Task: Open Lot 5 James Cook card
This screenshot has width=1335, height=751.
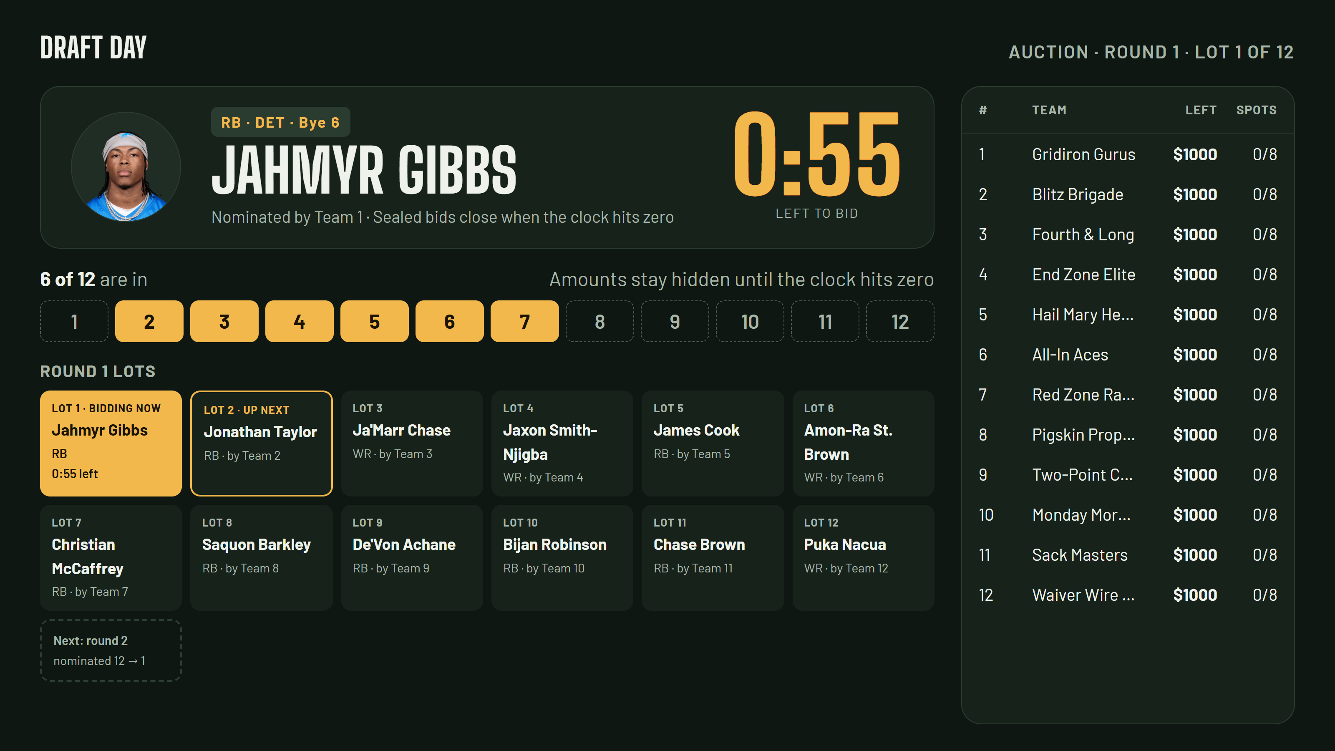Action: coord(713,444)
